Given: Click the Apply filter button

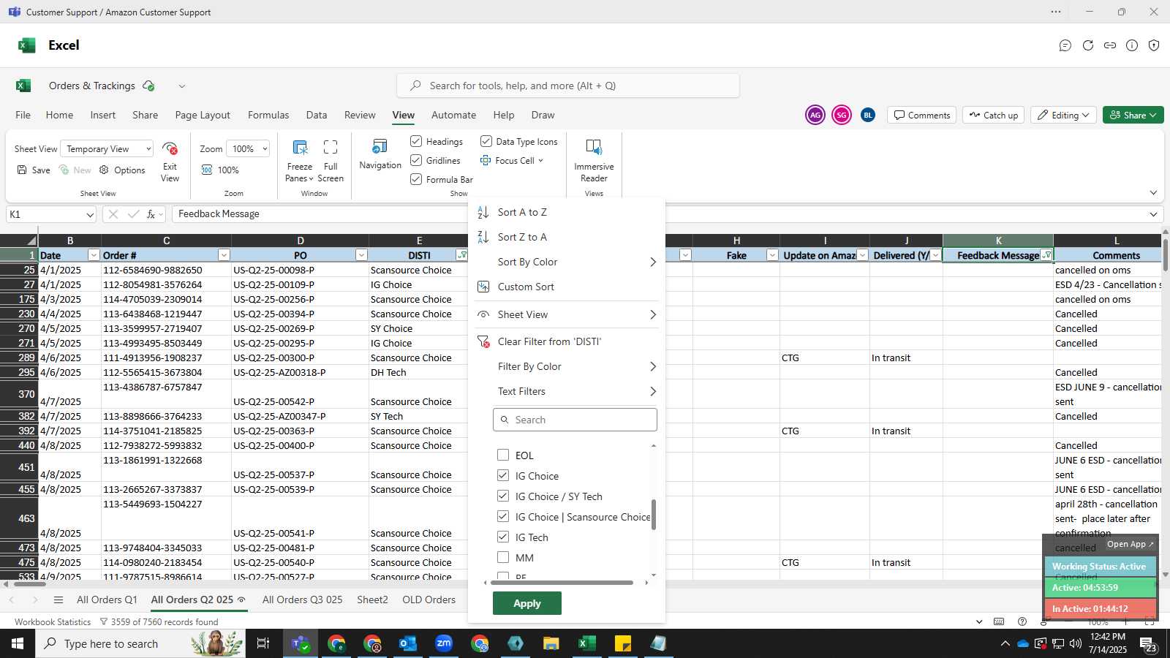Looking at the screenshot, I should point(527,603).
